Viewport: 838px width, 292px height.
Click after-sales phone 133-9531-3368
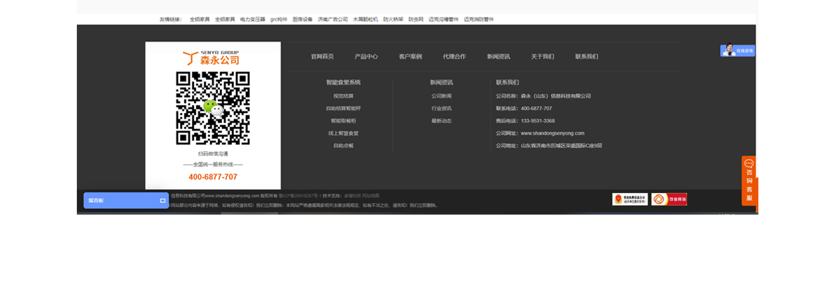pyautogui.click(x=538, y=121)
